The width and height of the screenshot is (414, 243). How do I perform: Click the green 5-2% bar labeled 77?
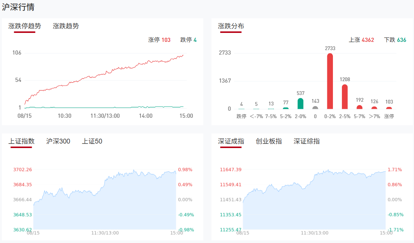click(x=286, y=108)
